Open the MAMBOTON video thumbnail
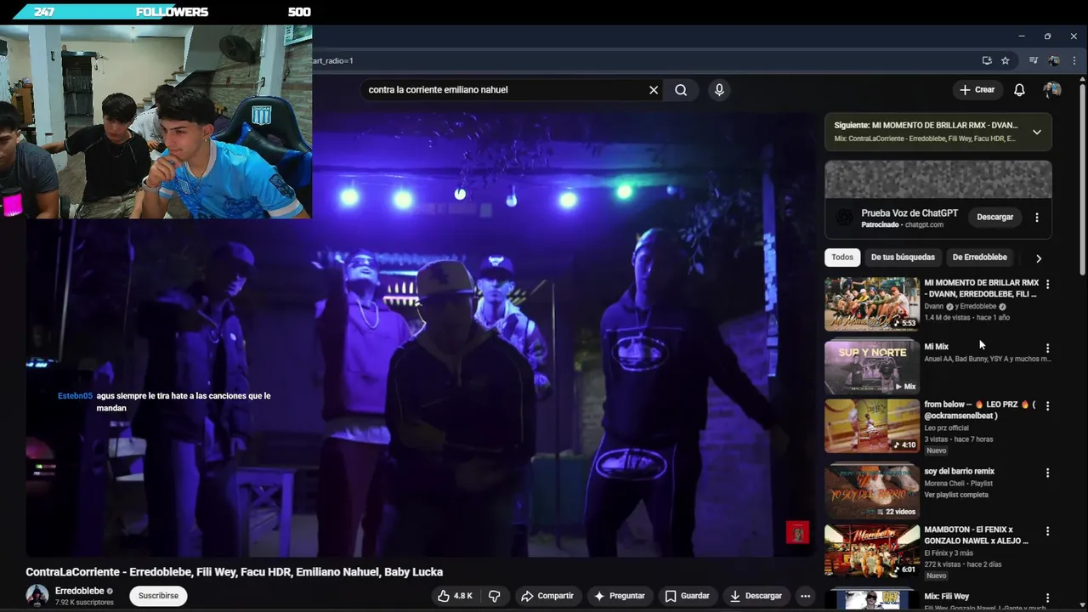 872,551
